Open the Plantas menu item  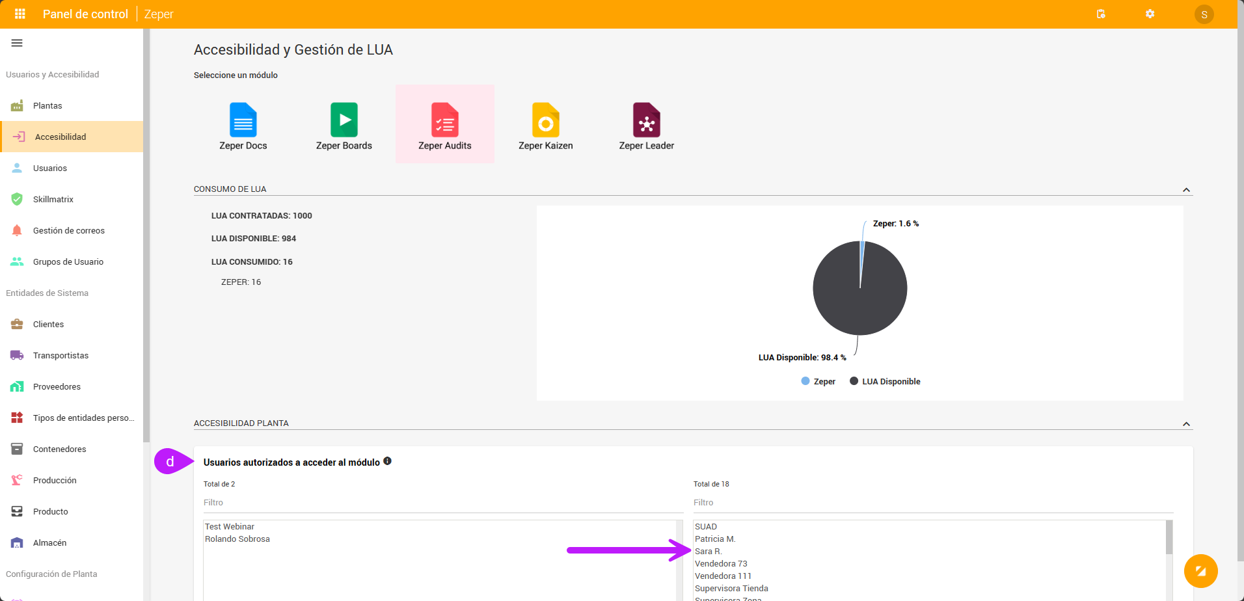point(72,105)
